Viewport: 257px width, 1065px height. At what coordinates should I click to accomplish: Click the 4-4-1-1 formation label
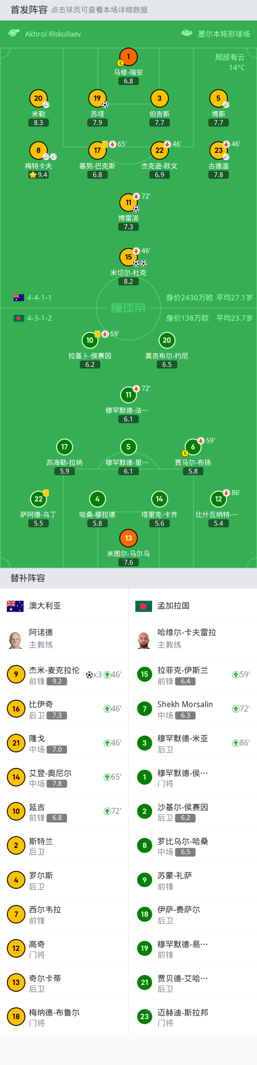[39, 298]
